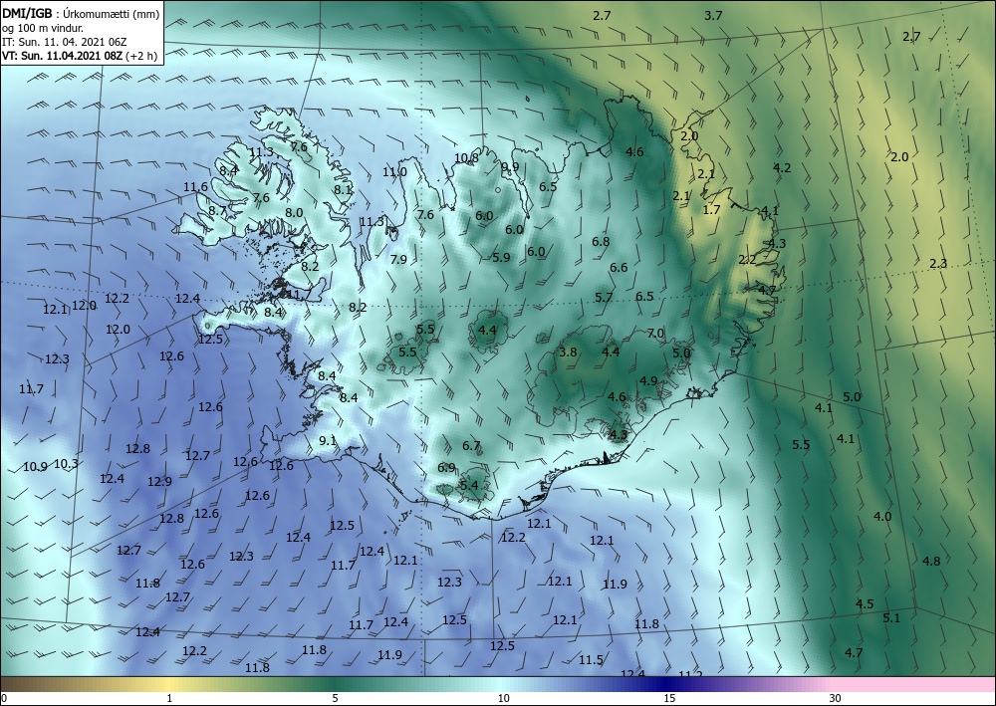The height and width of the screenshot is (706, 996).
Task: Click the '30' label on the color scale
Action: click(x=836, y=698)
